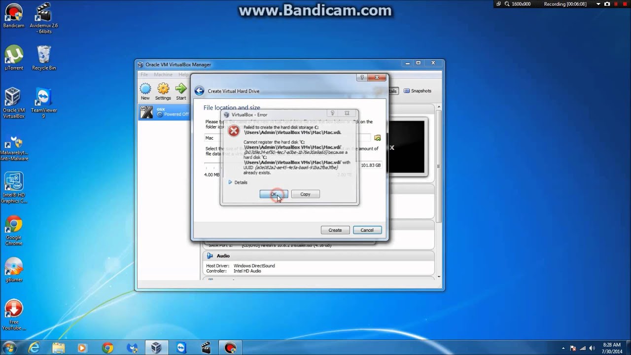The width and height of the screenshot is (631, 355).
Task: Open the Google Chrome desktop icon
Action: [x=14, y=231]
